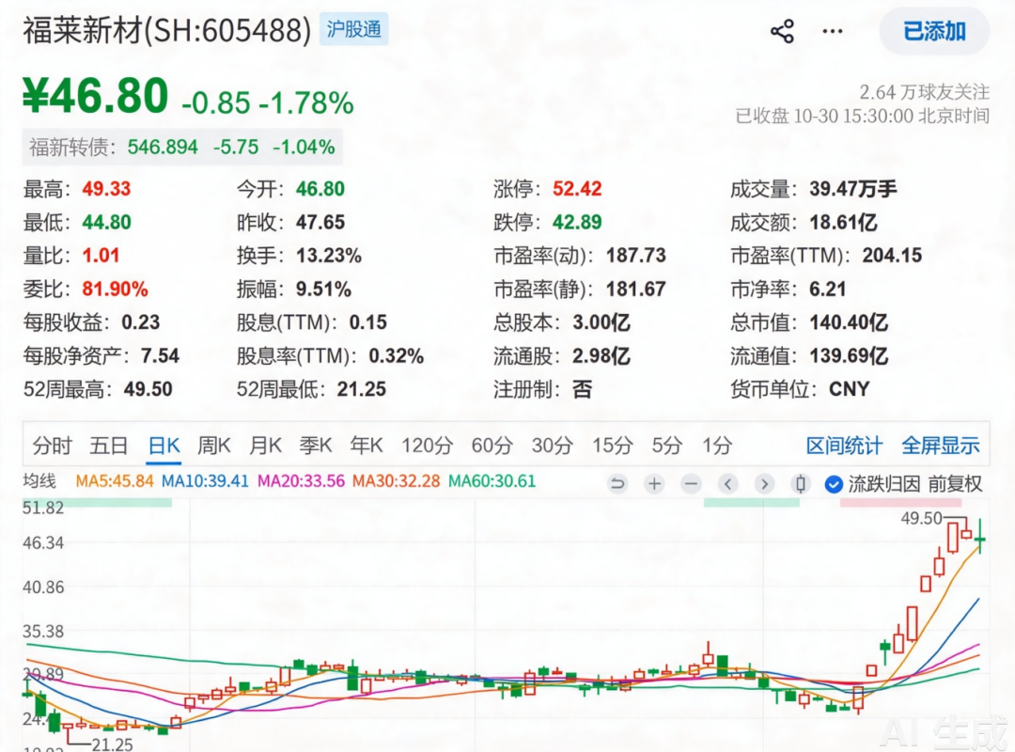The image size is (1015, 752).
Task: Click the stock title 福莱新材(SH:605488)
Action: tap(167, 30)
